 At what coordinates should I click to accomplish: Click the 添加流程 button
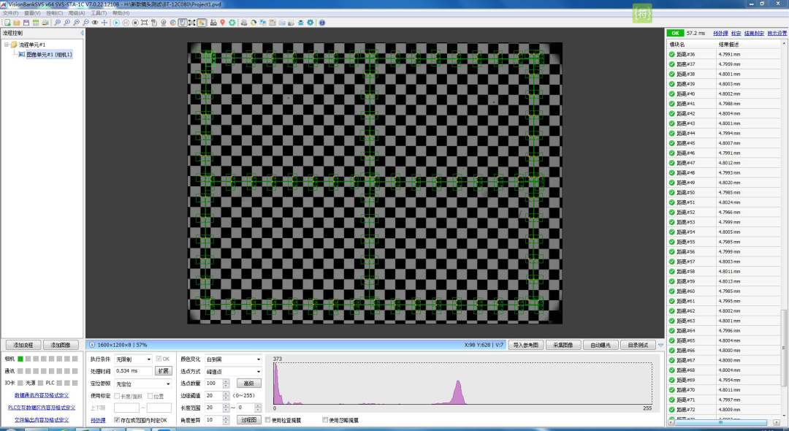coord(23,345)
